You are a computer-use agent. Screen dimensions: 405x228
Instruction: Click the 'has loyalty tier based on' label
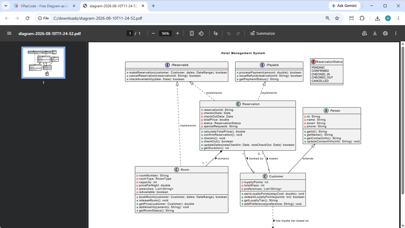click(292, 221)
